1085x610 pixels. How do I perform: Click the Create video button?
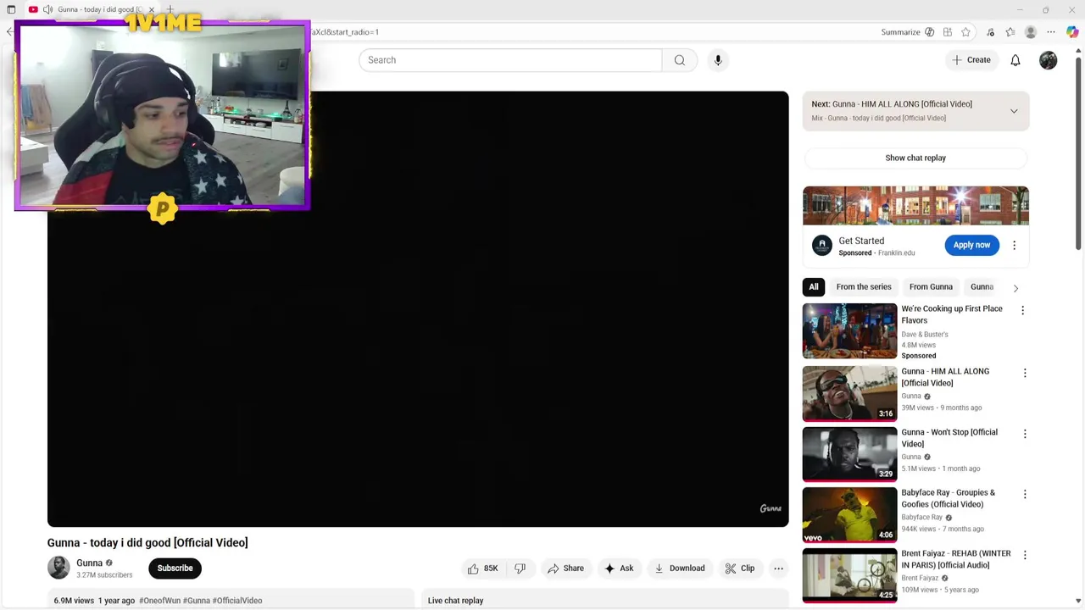(x=971, y=60)
